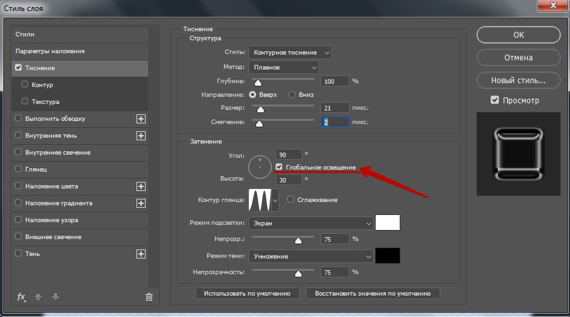
Task: Click highlight Непрозр. slider handle
Action: point(298,240)
